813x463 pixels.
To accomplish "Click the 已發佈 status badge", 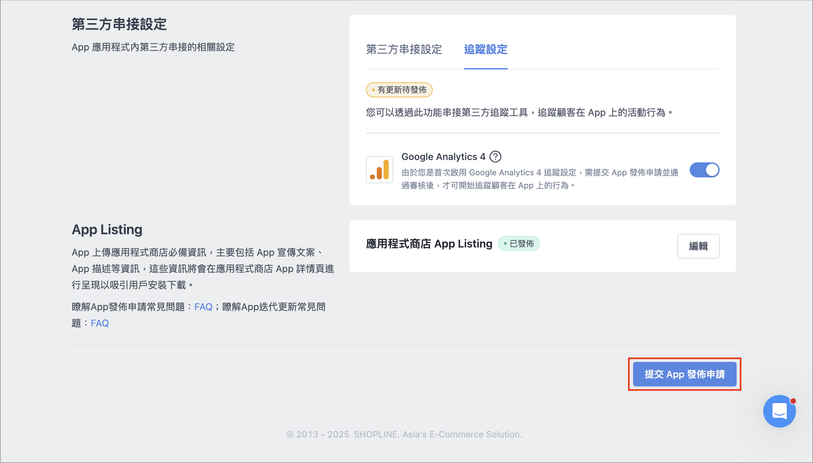I will (519, 244).
